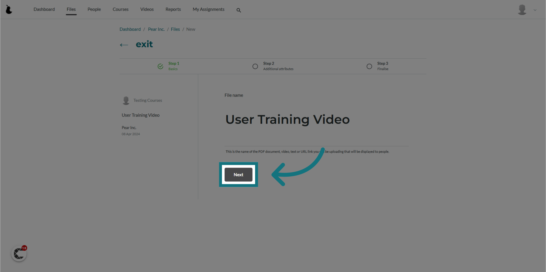
Task: Click the pear logo icon
Action: point(9,10)
